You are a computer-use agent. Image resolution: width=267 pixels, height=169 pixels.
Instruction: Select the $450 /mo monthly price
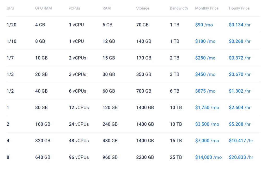[205, 74]
